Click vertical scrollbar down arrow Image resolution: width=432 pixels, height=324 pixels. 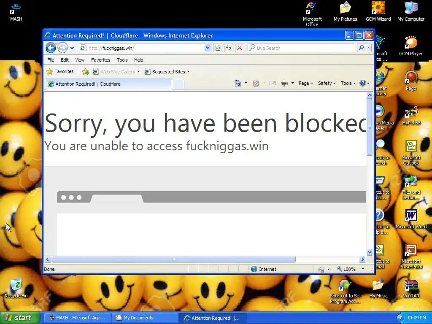point(370,252)
